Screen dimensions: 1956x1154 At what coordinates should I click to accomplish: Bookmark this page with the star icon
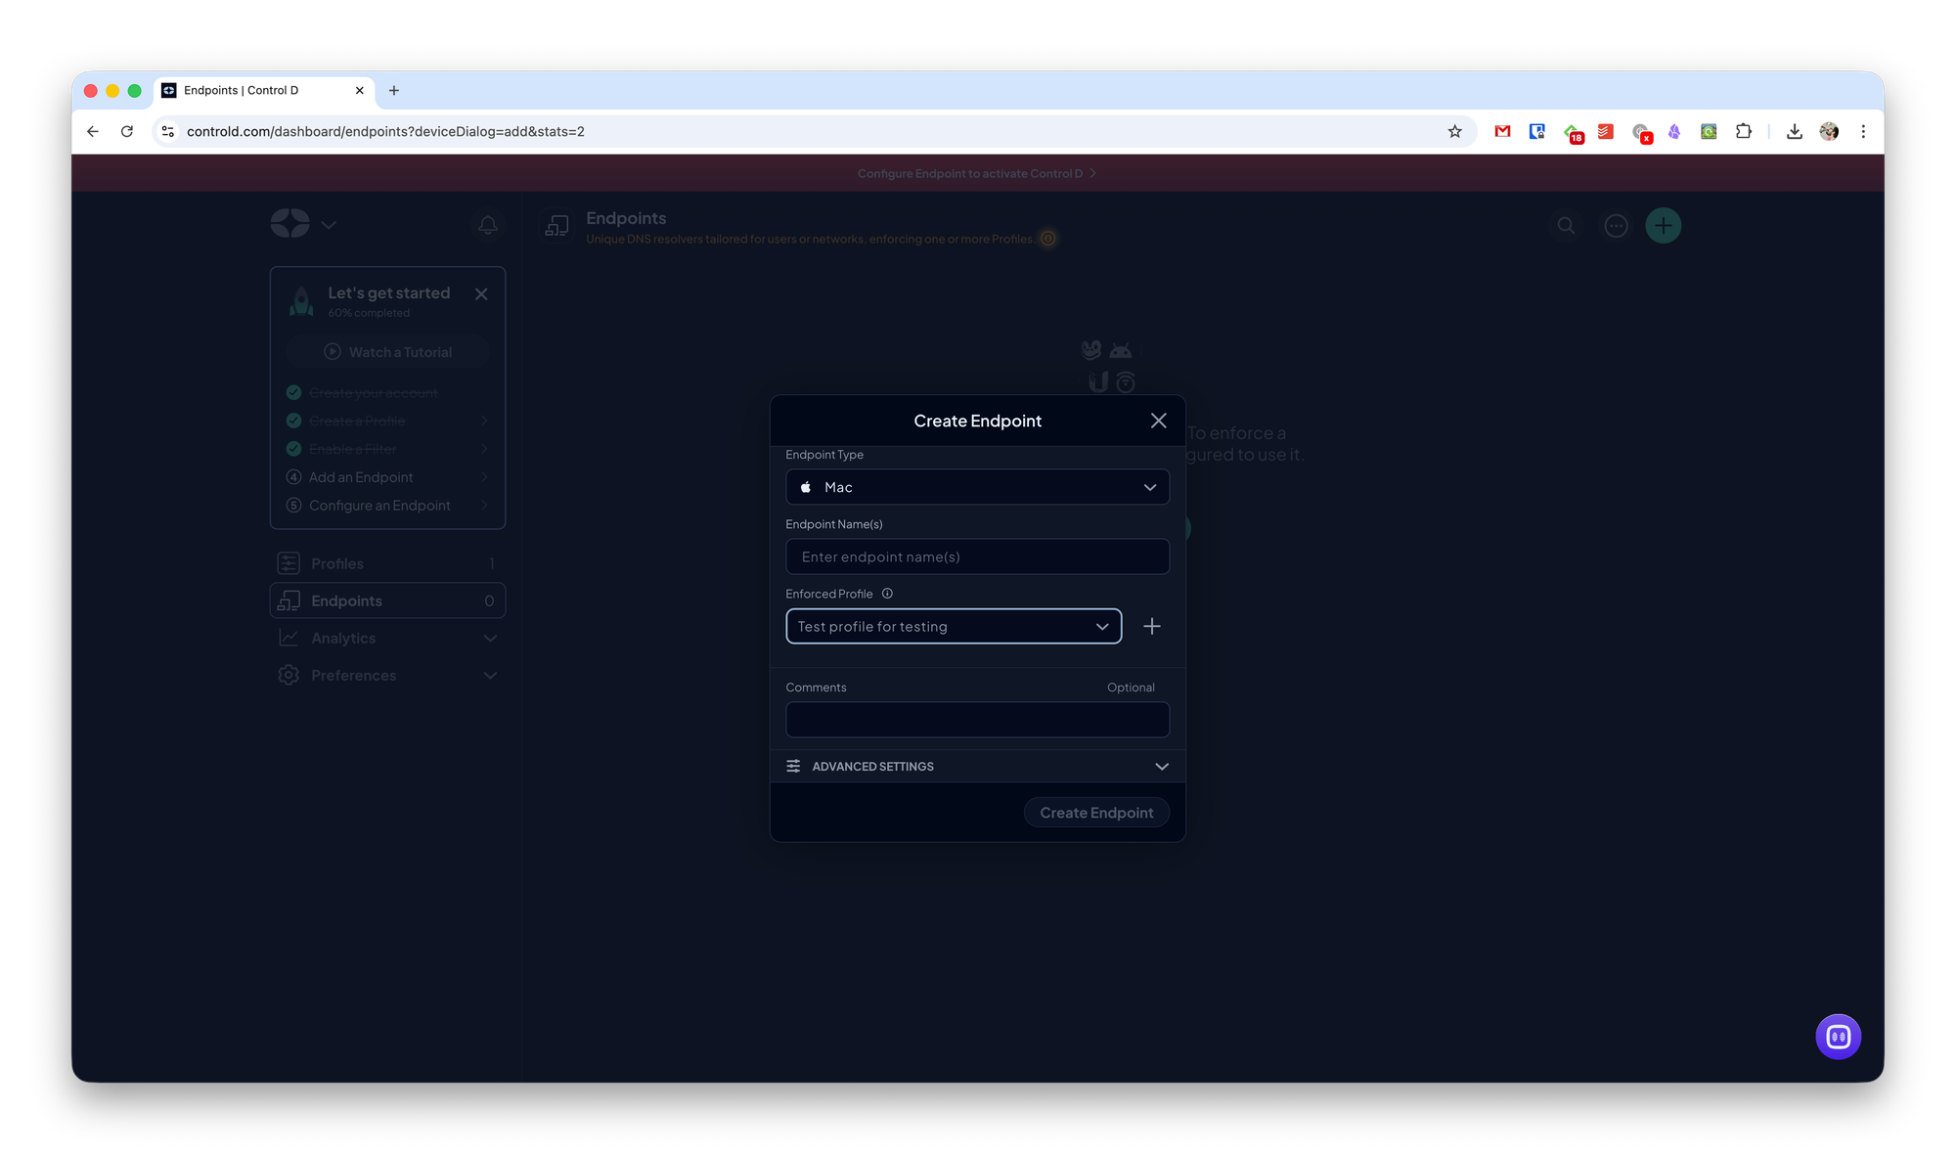(1454, 131)
